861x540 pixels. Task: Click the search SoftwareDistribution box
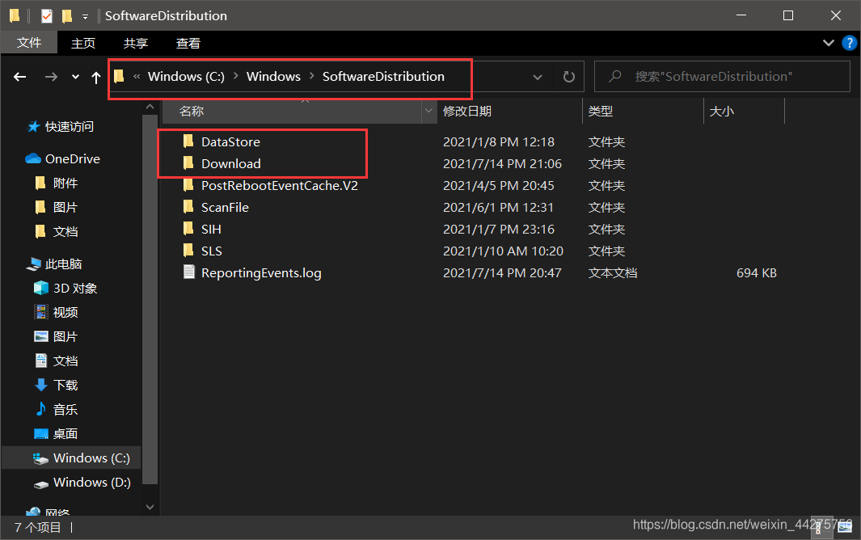tap(722, 76)
